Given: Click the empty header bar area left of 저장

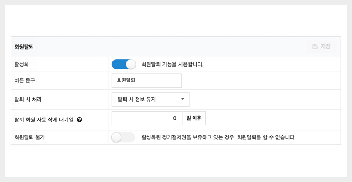Looking at the screenshot, I should pos(176,46).
